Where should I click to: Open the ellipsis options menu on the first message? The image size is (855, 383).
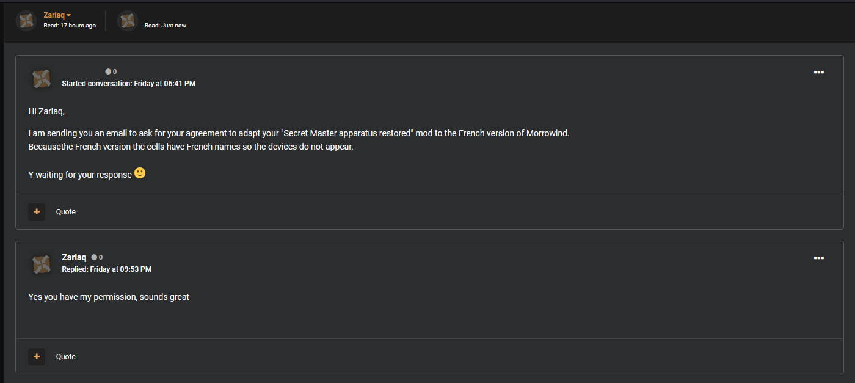[819, 72]
